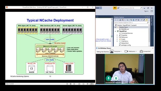The height and width of the screenshot is (91, 161).
Task: Click the Refresh icon in Solution Explorer
Action: [x=134, y=20]
